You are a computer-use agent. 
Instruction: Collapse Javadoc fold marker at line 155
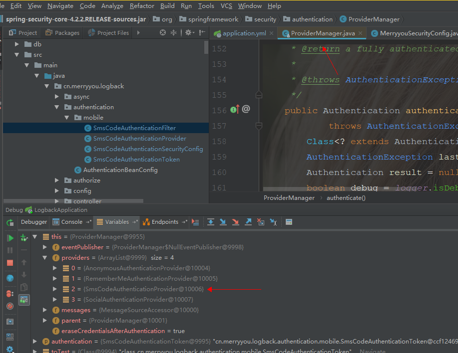coord(259,95)
